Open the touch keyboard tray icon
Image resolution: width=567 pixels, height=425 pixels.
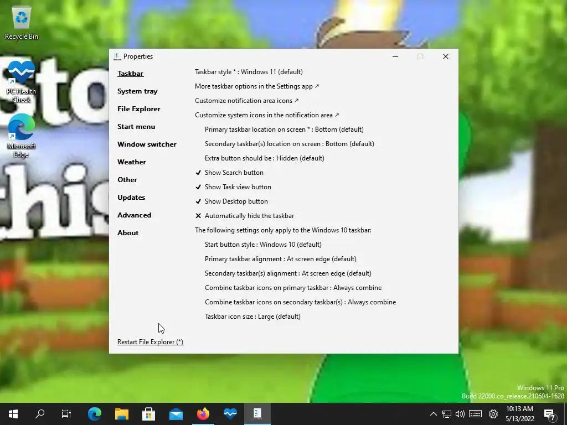pos(476,414)
